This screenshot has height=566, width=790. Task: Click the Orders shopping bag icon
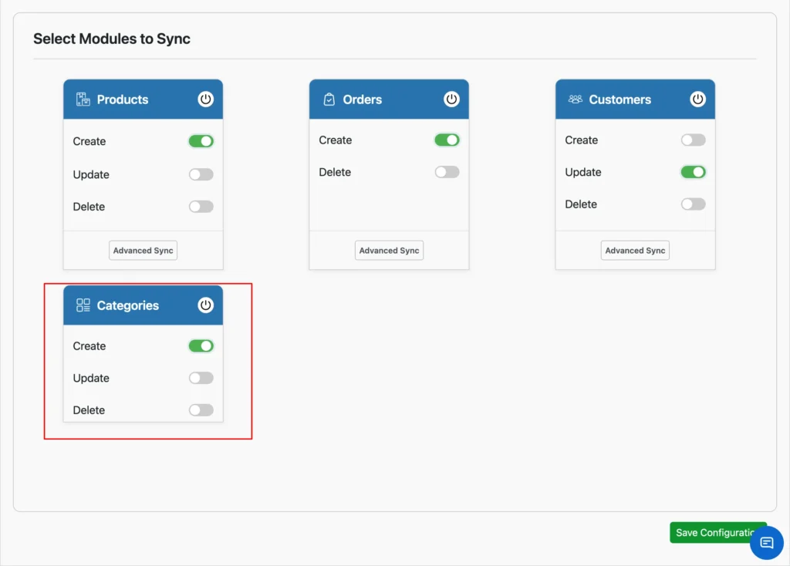click(328, 99)
